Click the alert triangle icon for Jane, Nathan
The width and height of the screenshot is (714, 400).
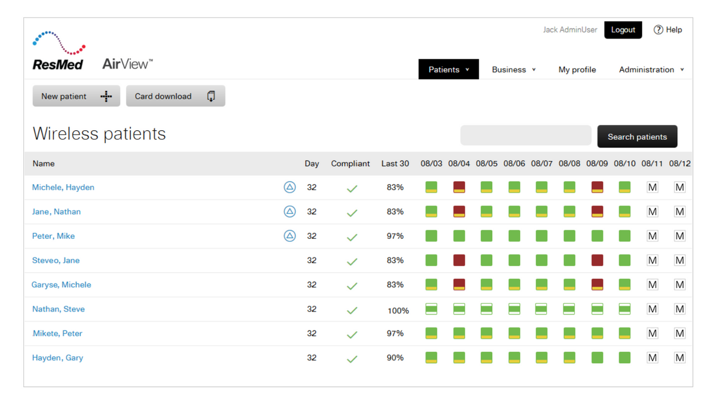[x=290, y=212]
